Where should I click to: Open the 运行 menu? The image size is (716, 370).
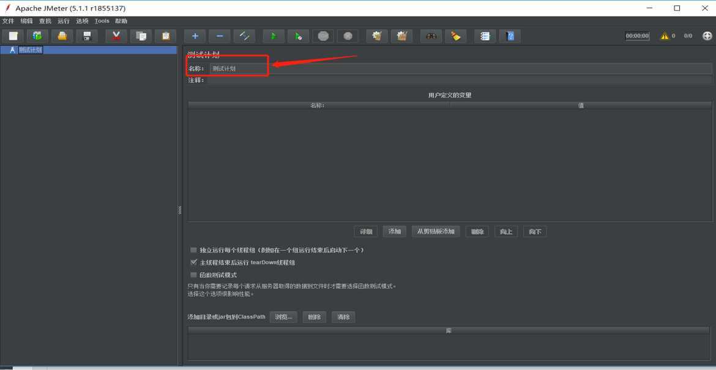pyautogui.click(x=64, y=21)
